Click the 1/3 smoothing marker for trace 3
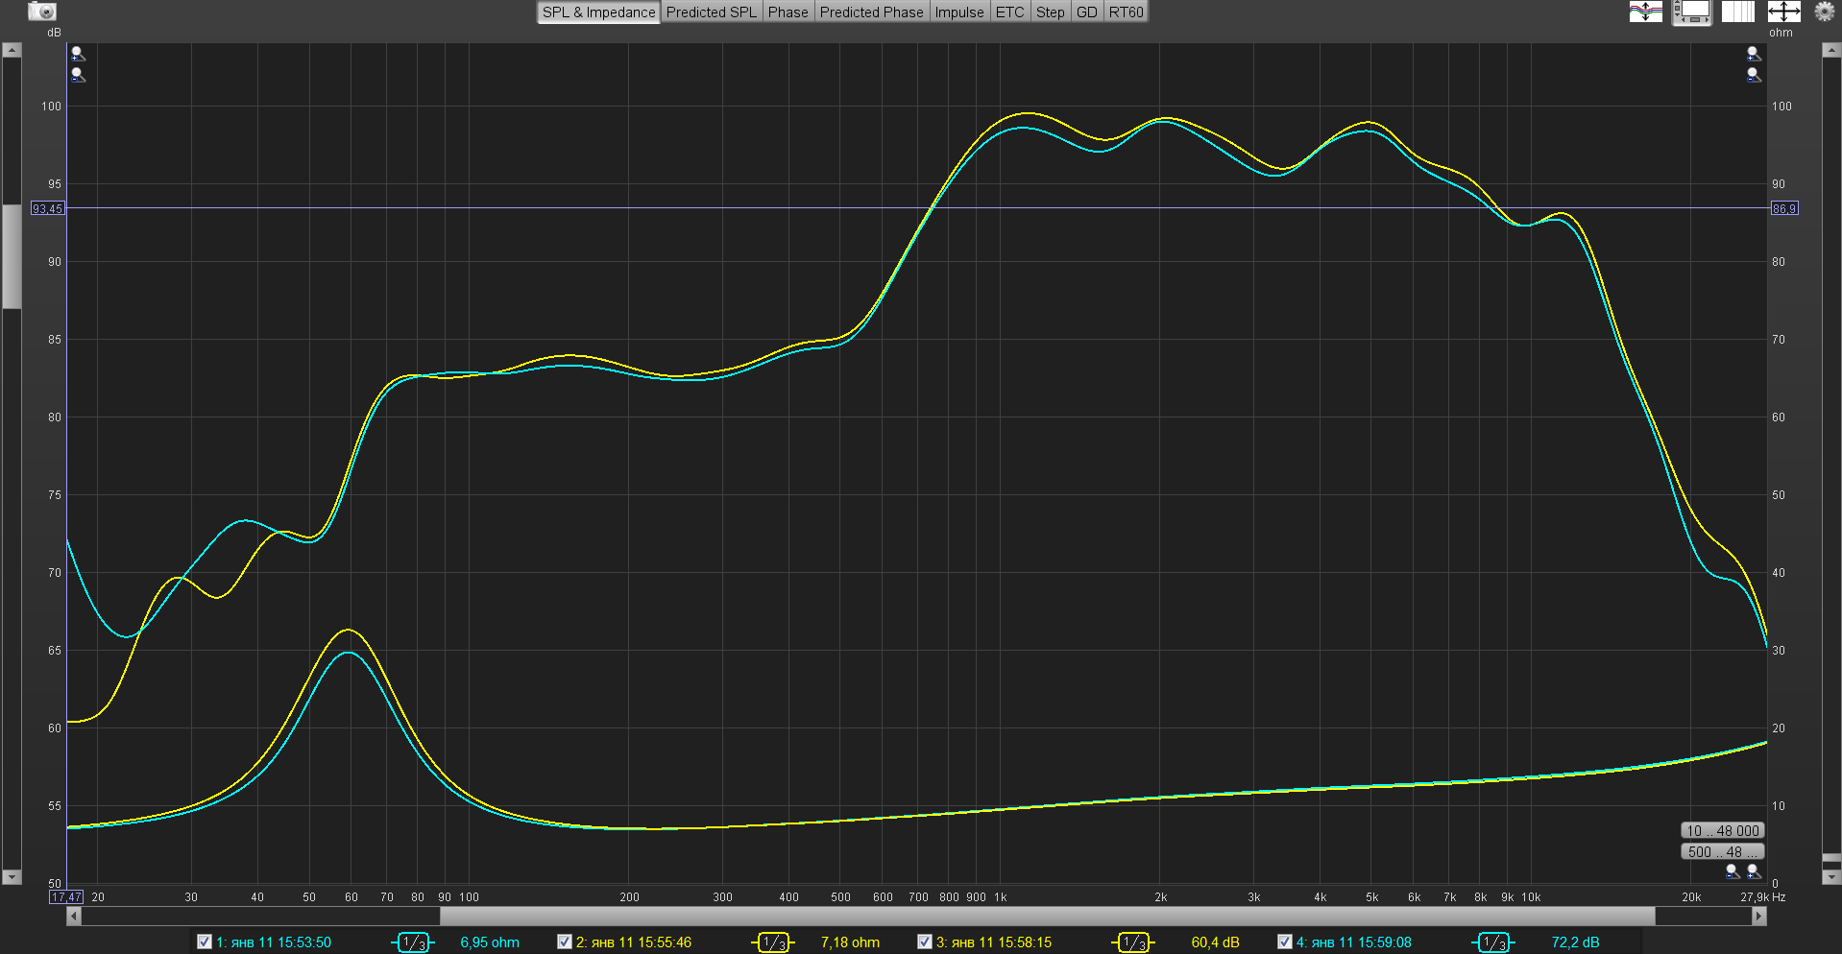1842x954 pixels. click(x=1133, y=942)
